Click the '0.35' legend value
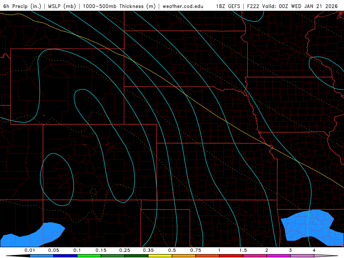 click(x=148, y=250)
